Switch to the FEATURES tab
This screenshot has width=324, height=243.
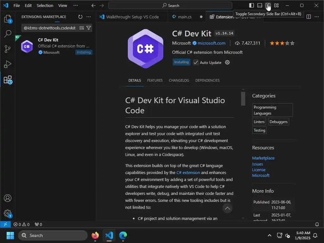point(155,80)
